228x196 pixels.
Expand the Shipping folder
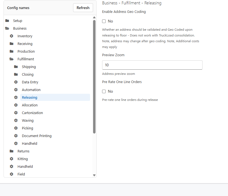coord(16,67)
